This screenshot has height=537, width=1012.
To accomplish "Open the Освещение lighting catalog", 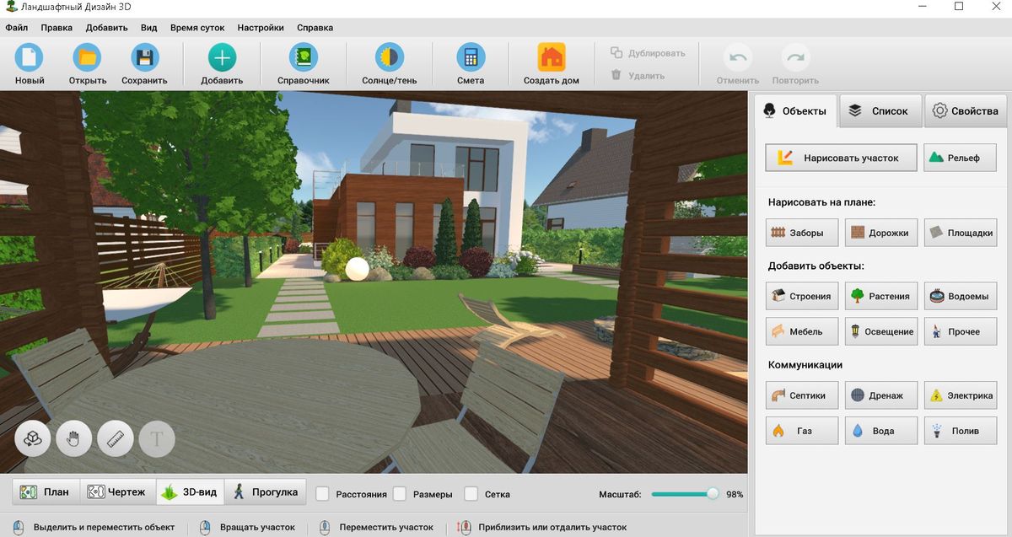I will (x=881, y=331).
